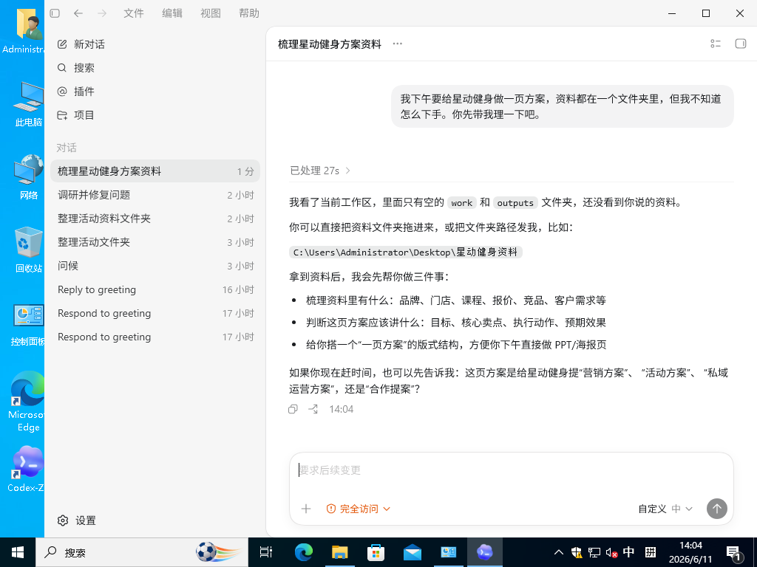Select 此电脑 desktop icon

coord(29,104)
